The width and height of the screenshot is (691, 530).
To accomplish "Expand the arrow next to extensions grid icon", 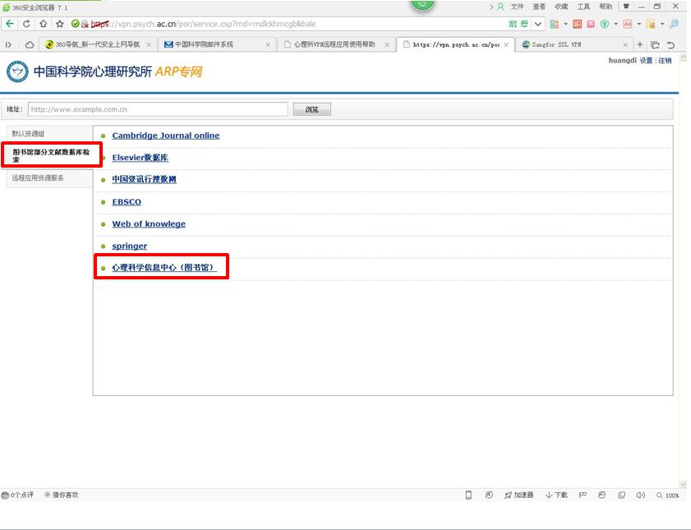I will point(566,24).
